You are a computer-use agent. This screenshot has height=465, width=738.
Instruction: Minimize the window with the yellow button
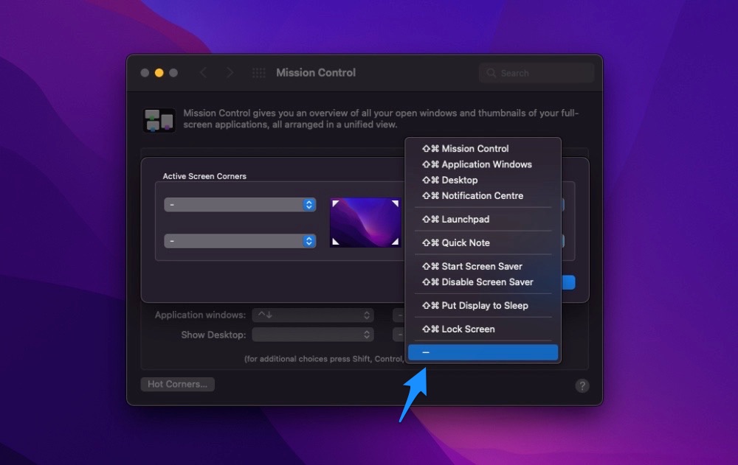[x=159, y=73]
